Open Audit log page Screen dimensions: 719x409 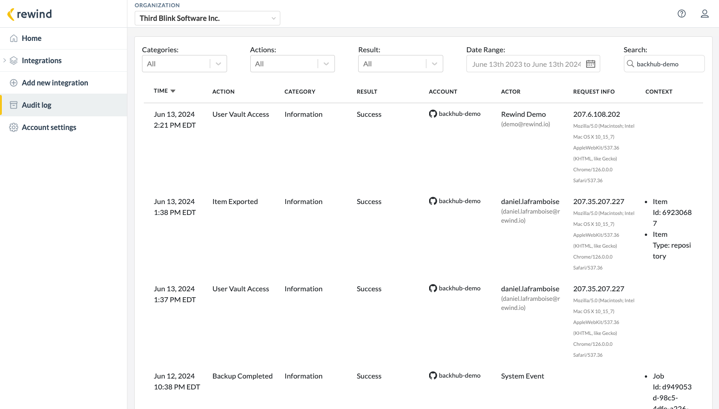[63, 105]
